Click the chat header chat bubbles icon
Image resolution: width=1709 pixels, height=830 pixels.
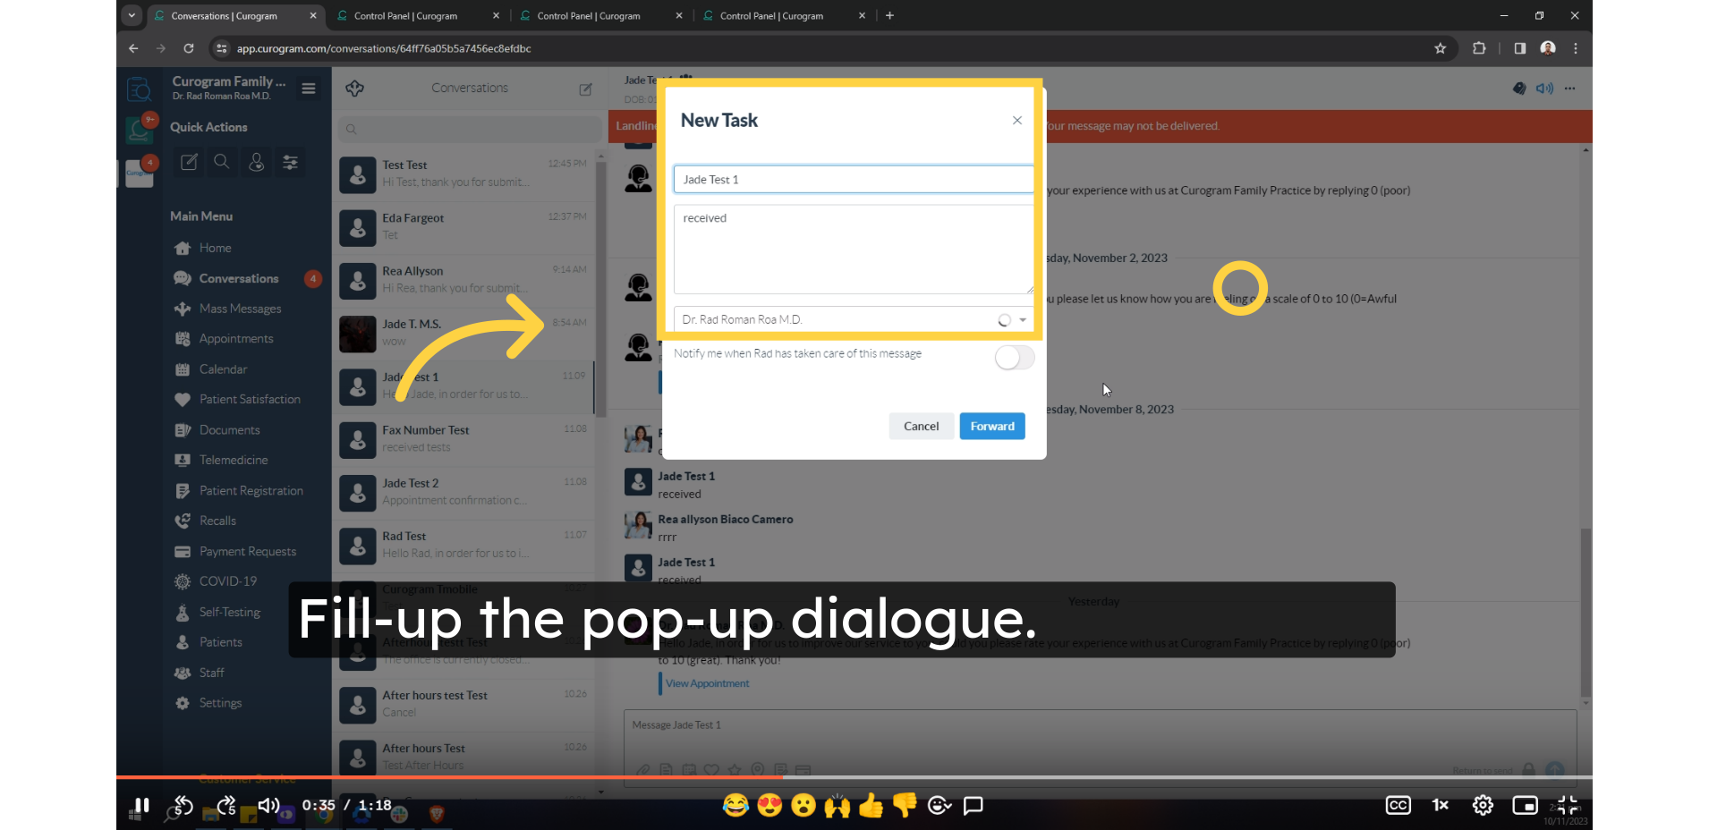tap(1519, 89)
